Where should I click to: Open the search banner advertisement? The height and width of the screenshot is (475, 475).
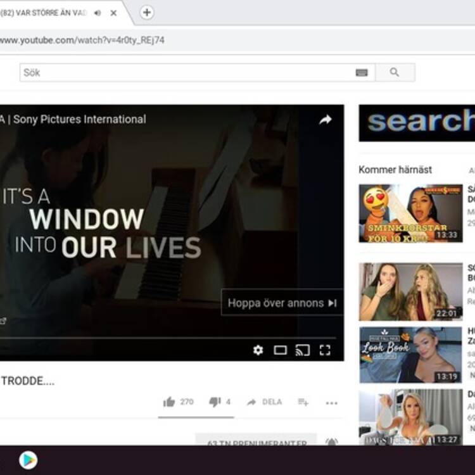pos(417,123)
